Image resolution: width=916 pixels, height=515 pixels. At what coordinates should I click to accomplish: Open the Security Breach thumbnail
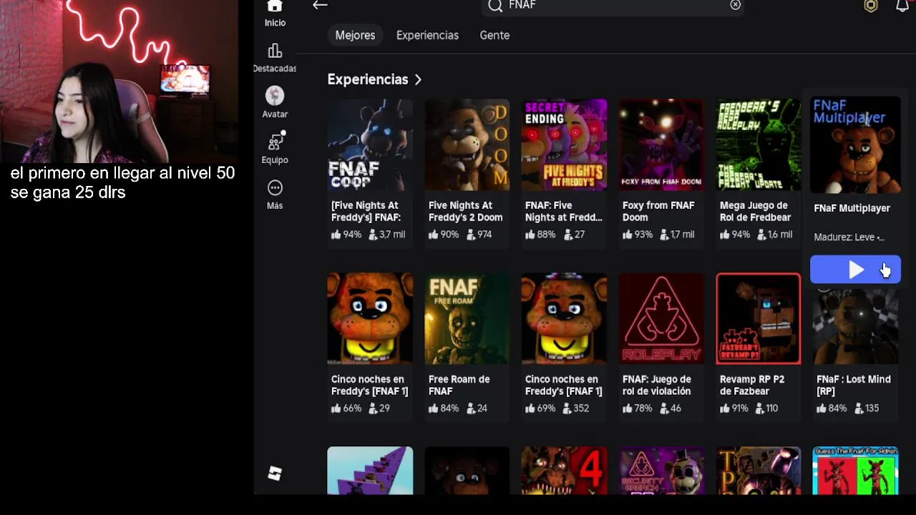[661, 471]
